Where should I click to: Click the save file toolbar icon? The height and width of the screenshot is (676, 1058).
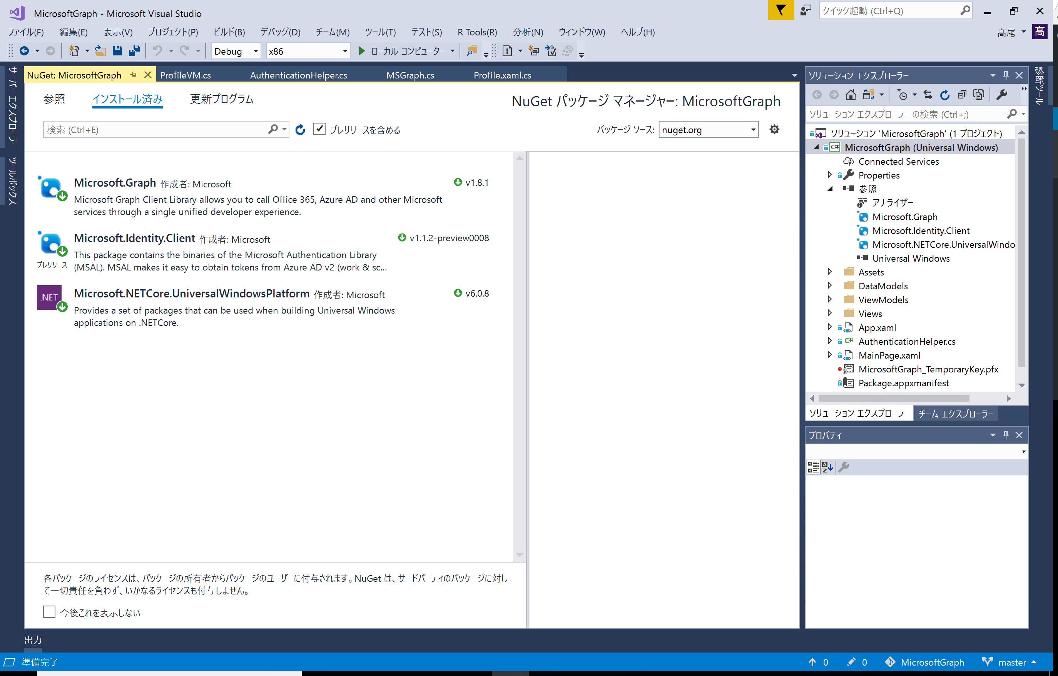point(117,51)
